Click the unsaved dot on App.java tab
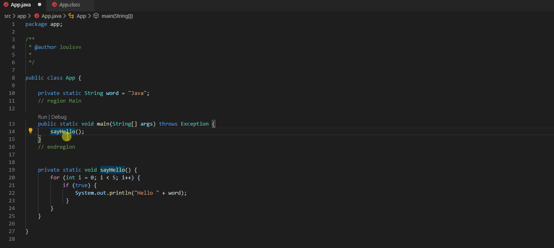554x248 pixels. pos(40,5)
